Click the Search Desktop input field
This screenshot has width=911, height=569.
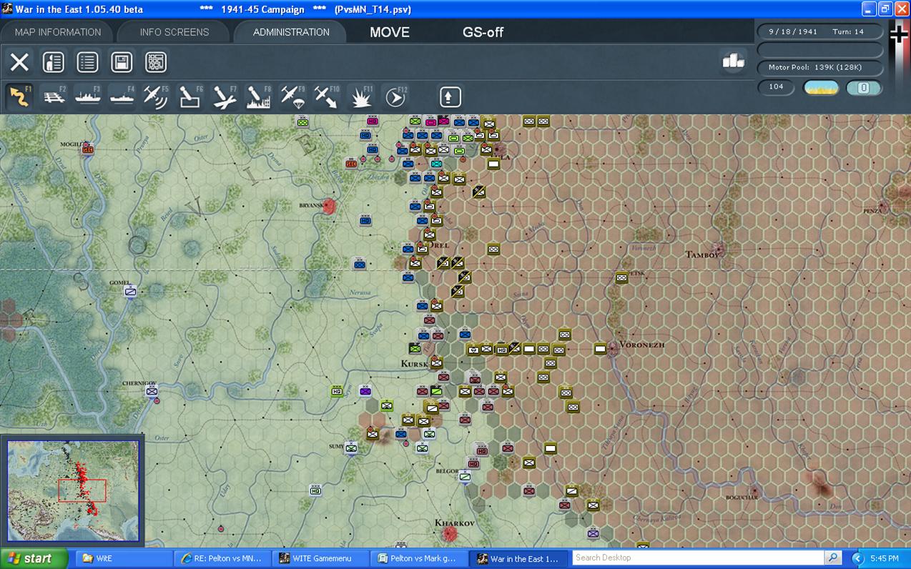698,558
